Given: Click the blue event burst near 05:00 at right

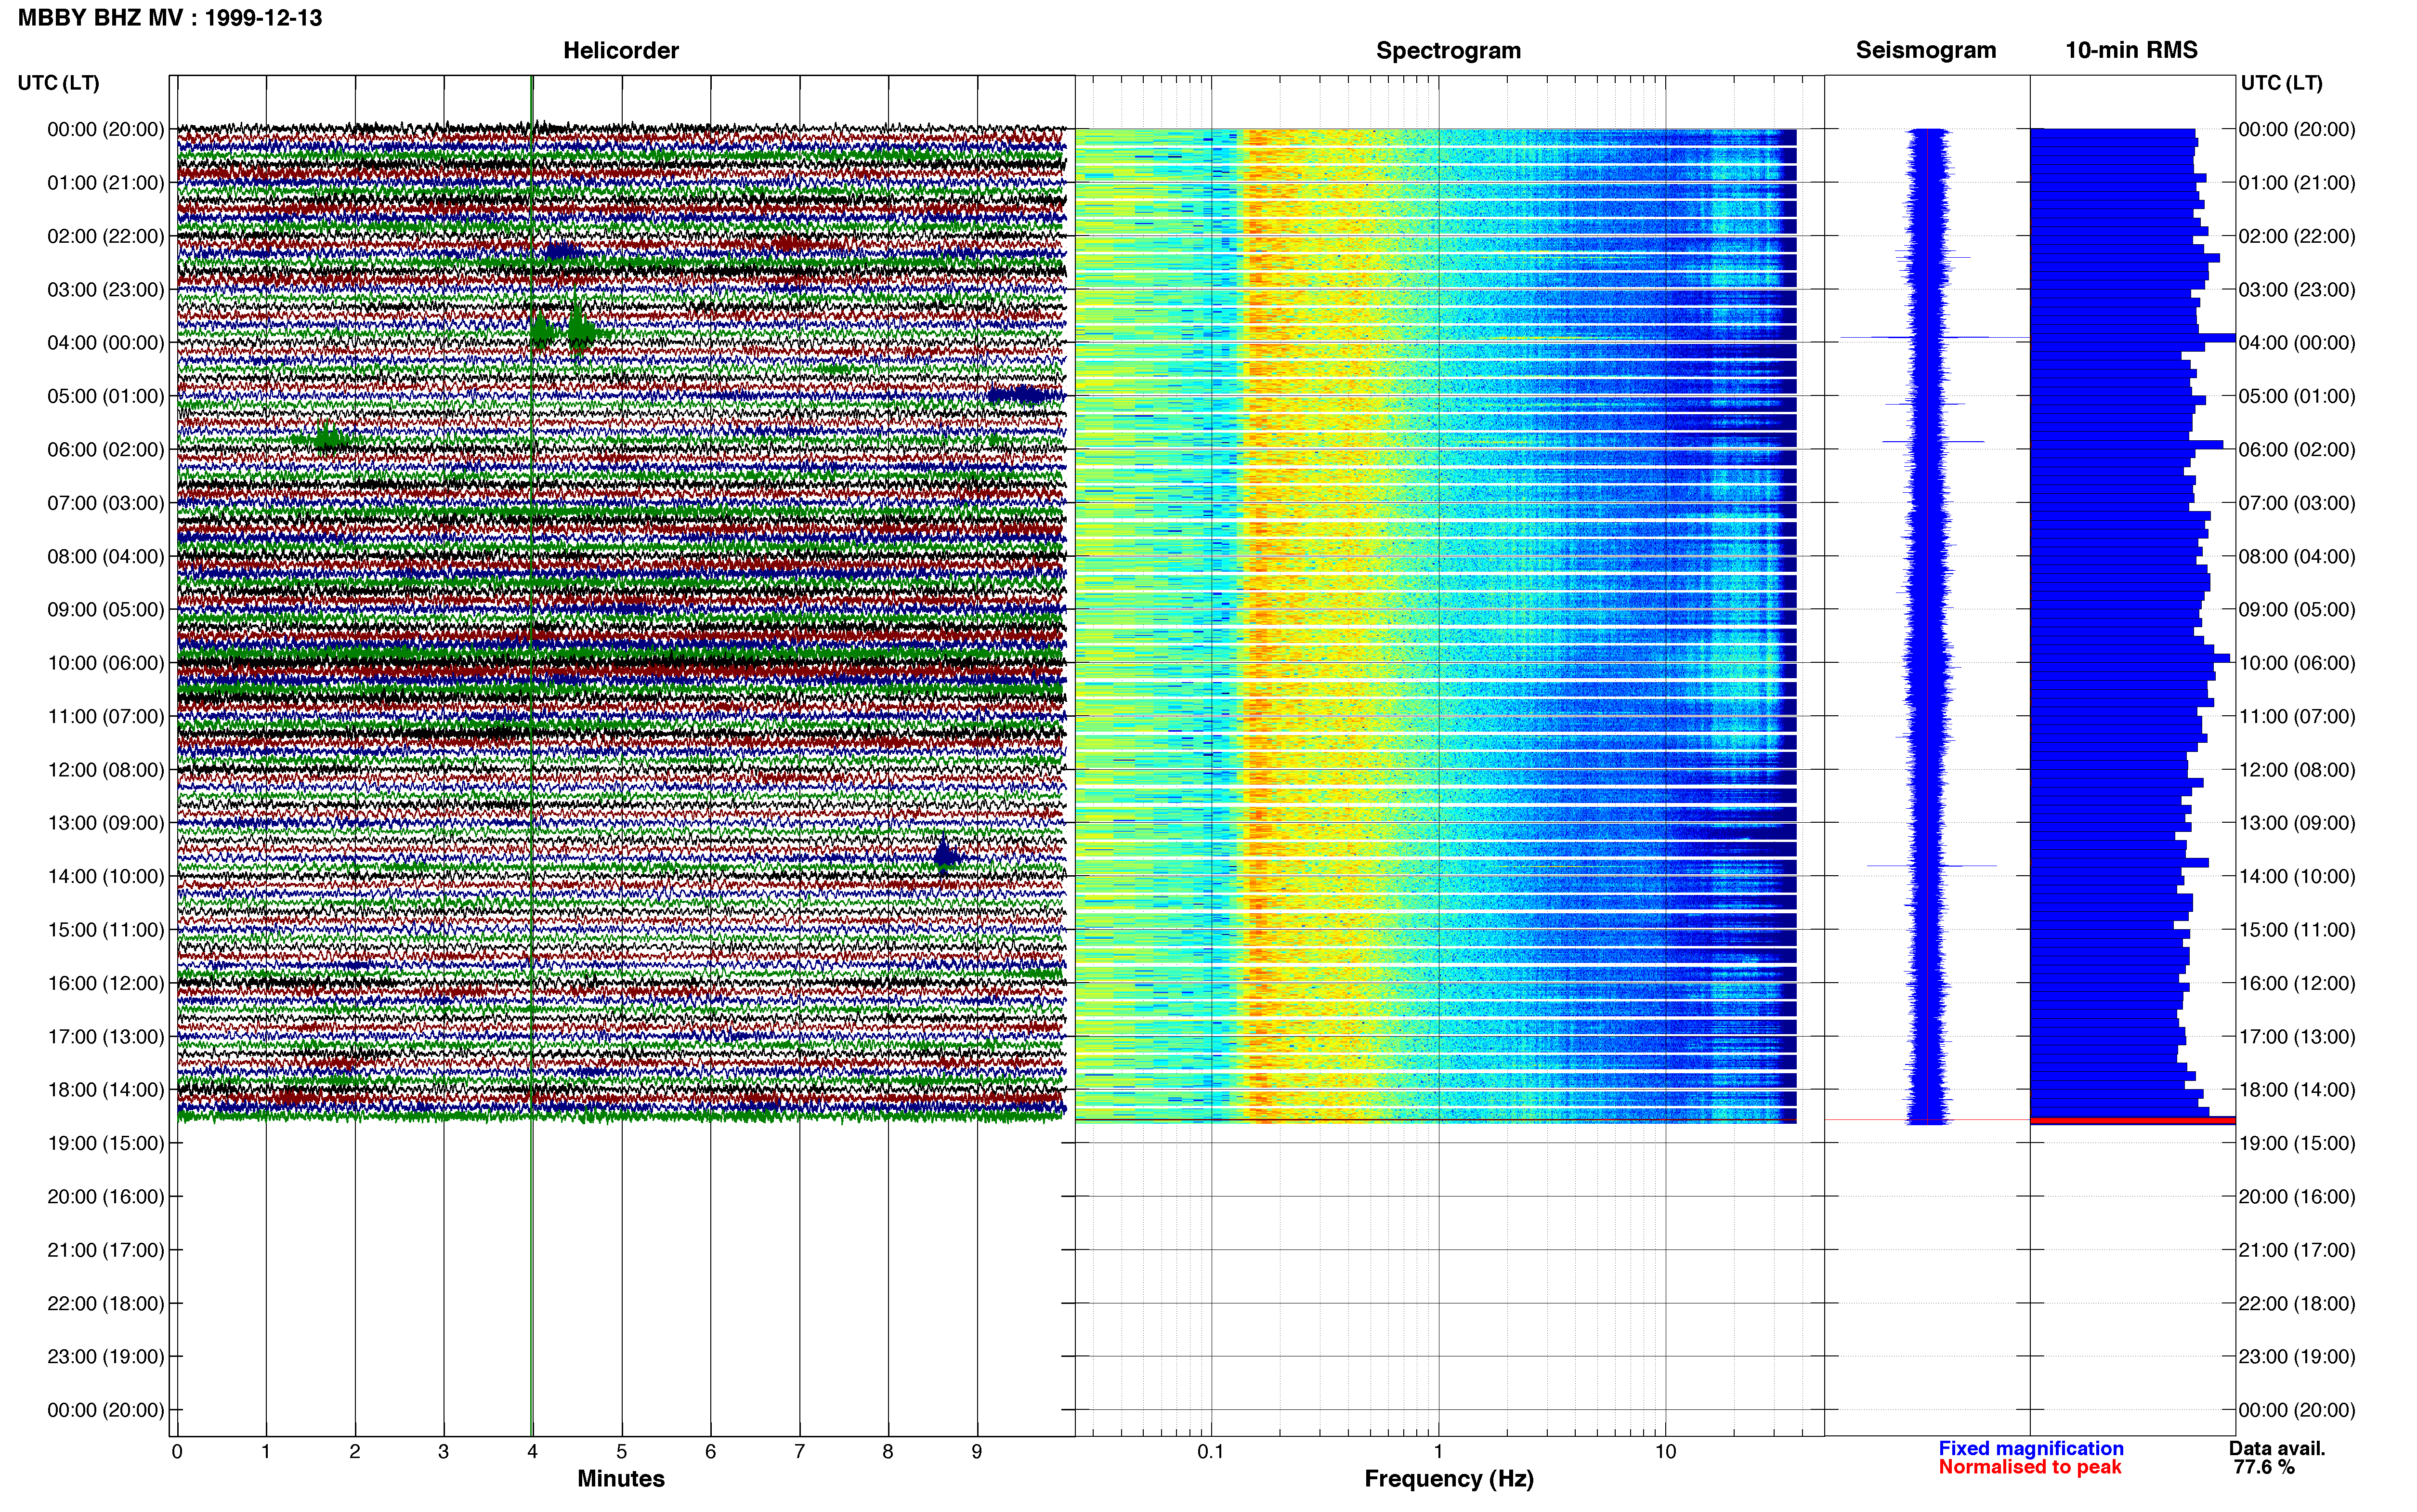Looking at the screenshot, I should pyautogui.click(x=1025, y=395).
